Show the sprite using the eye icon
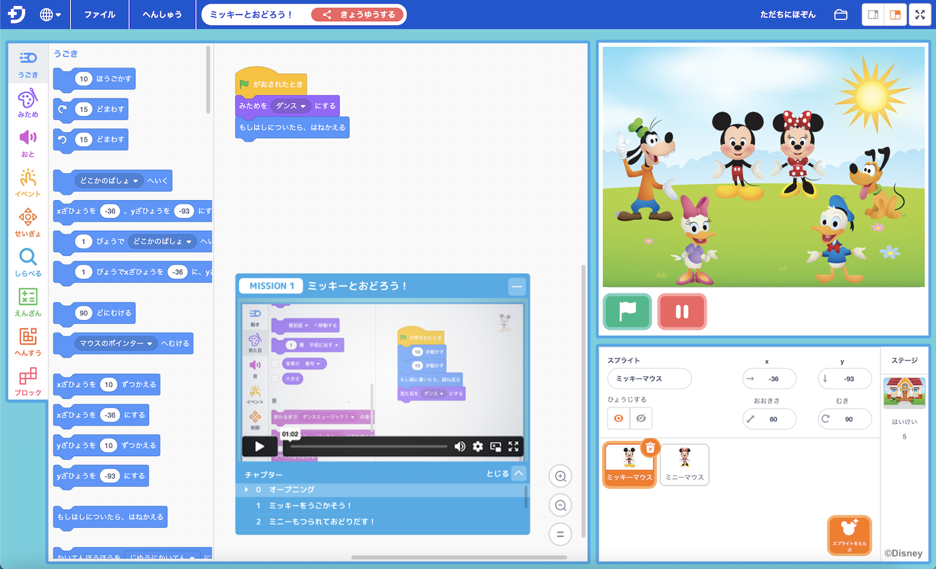The image size is (936, 569). 618,419
